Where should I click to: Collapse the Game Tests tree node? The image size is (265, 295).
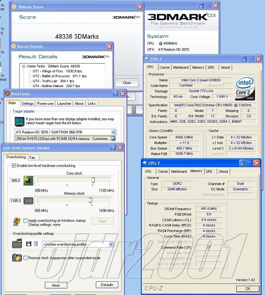[24, 66]
